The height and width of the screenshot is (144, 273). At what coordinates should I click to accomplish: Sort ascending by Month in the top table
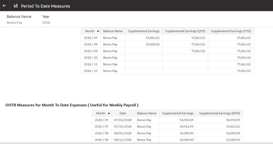(98, 31)
